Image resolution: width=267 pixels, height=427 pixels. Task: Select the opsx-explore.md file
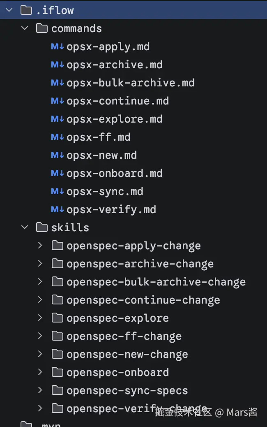click(114, 119)
